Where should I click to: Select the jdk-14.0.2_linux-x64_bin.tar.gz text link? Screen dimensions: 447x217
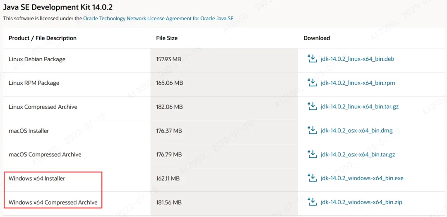(359, 107)
